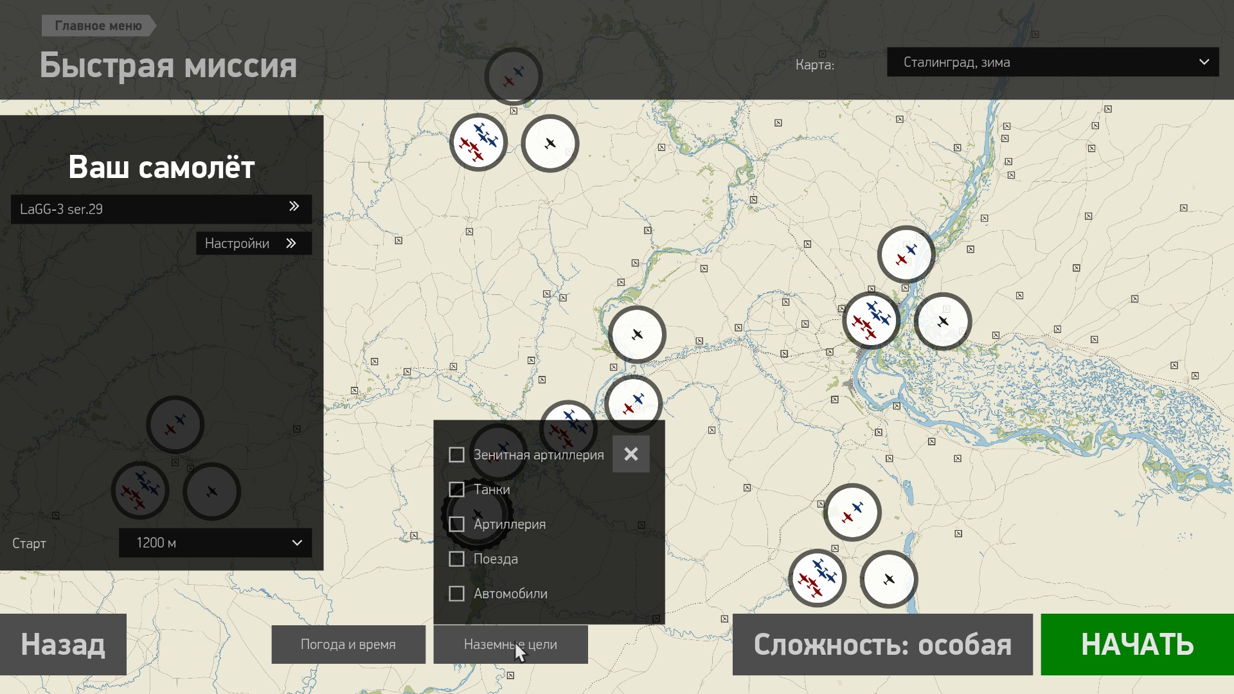
Task: Pick the group dogfight icon near top
Action: [x=478, y=143]
